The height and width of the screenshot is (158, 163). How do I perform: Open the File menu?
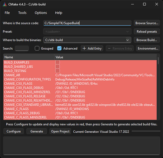tap(7, 13)
